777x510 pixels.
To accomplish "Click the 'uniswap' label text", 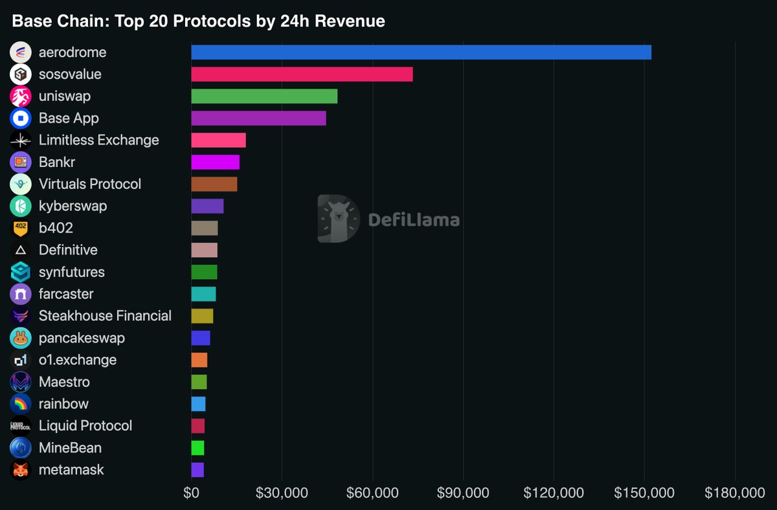I will pyautogui.click(x=65, y=96).
